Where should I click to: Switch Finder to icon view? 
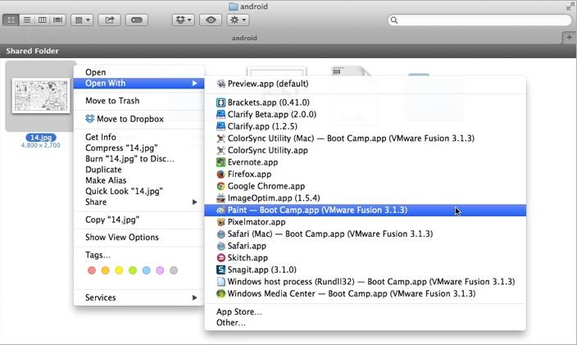click(x=11, y=20)
